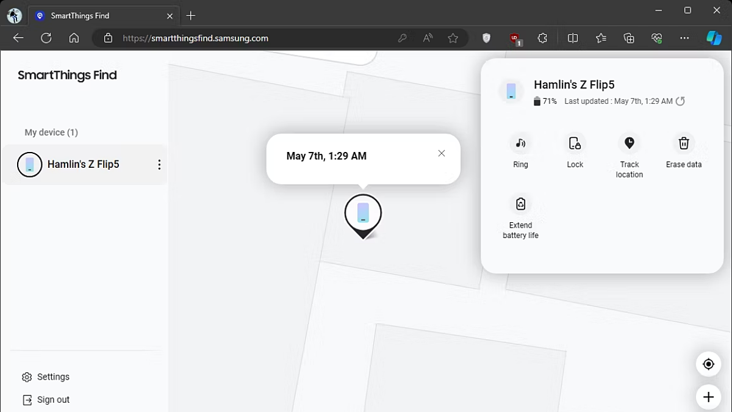Select the Erase data icon

683,143
